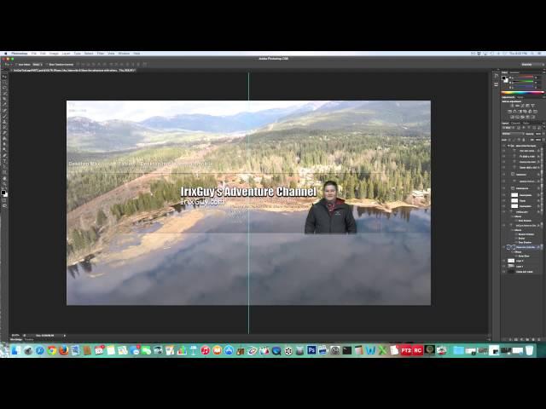Hide the Layer 2 layer
The height and width of the screenshot is (409, 546).
point(503,261)
